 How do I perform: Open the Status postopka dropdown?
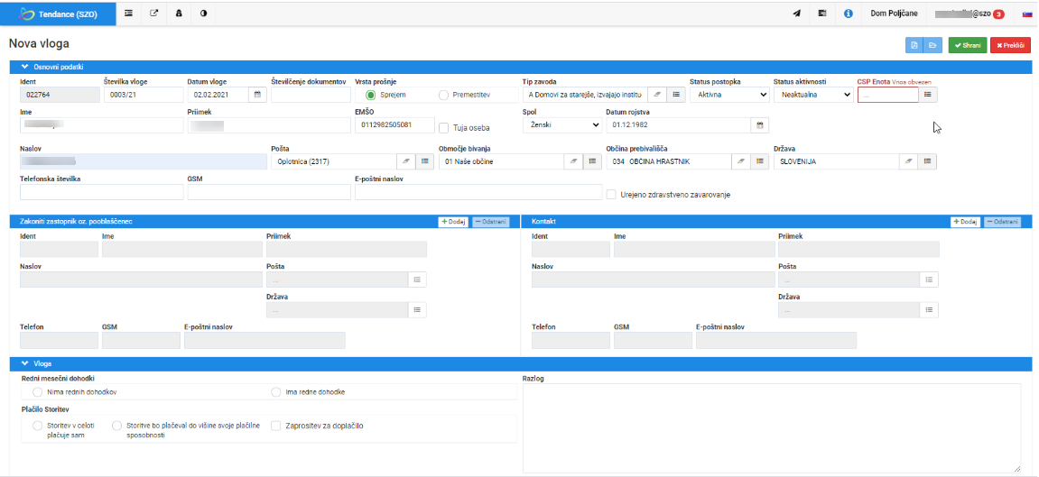click(x=729, y=95)
